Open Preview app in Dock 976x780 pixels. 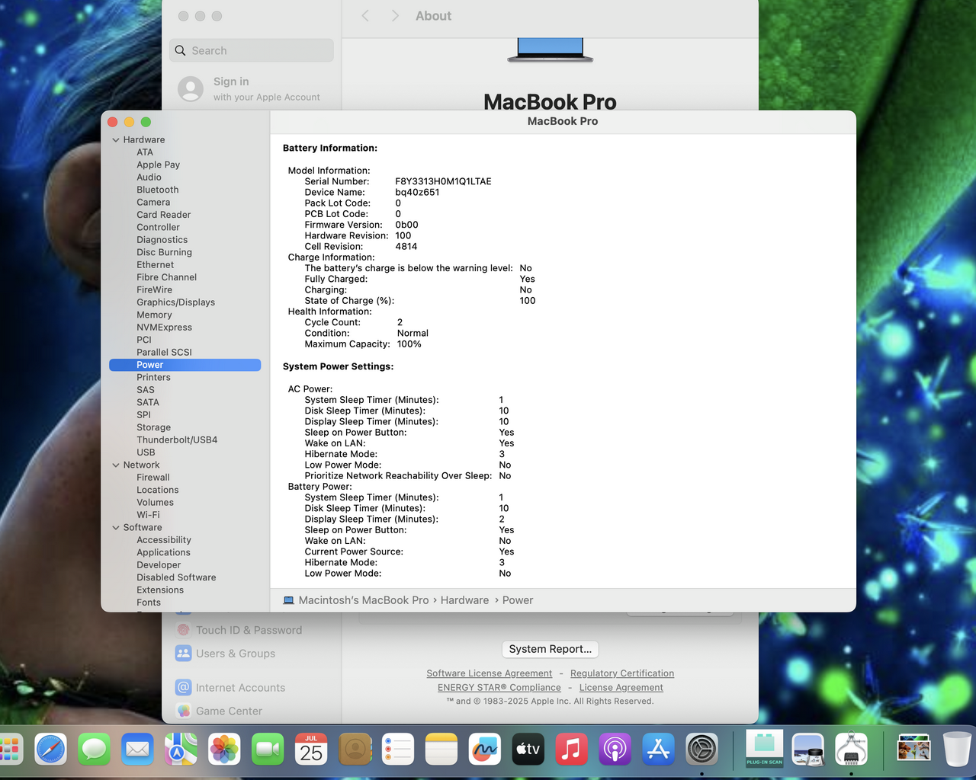coord(807,750)
